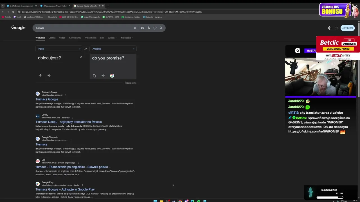
Task: Open the Diki dictionary result link
Action: pos(73,167)
